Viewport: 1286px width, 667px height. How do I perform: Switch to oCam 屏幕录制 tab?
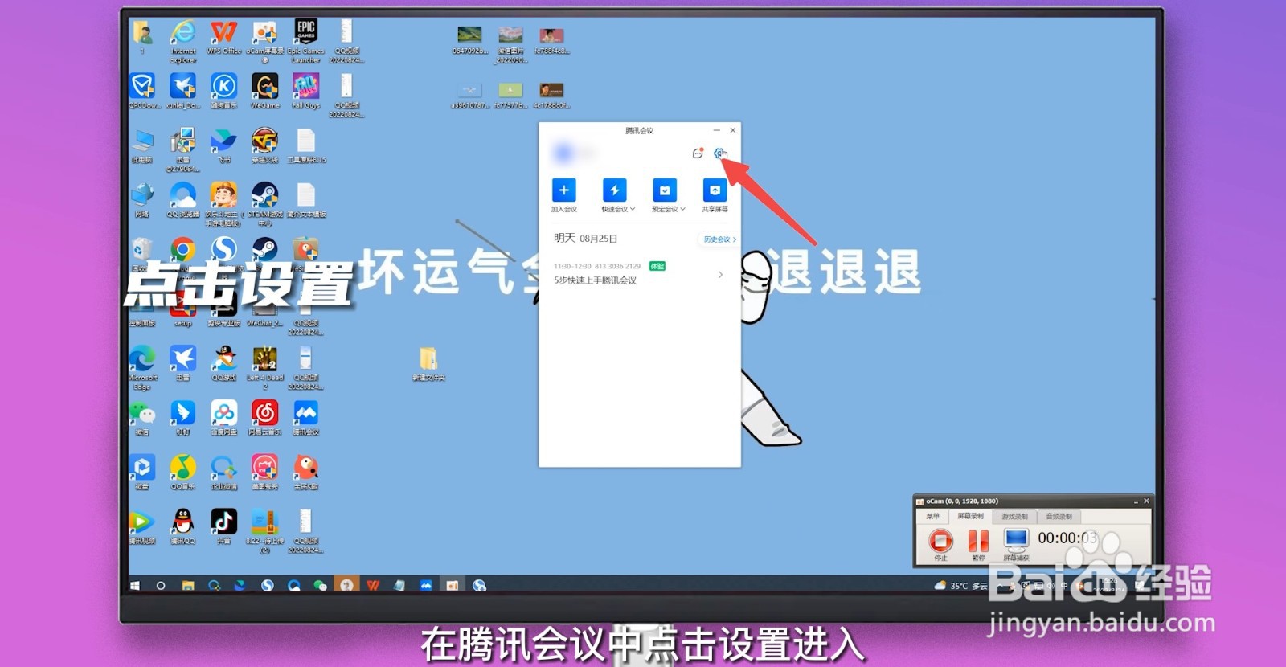pyautogui.click(x=970, y=516)
